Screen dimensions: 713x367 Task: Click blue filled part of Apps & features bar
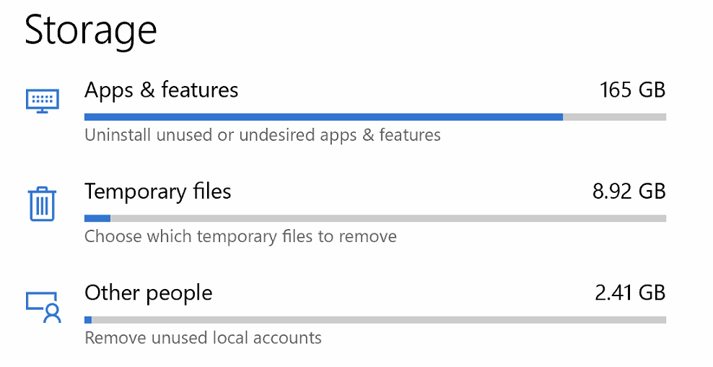[323, 116]
